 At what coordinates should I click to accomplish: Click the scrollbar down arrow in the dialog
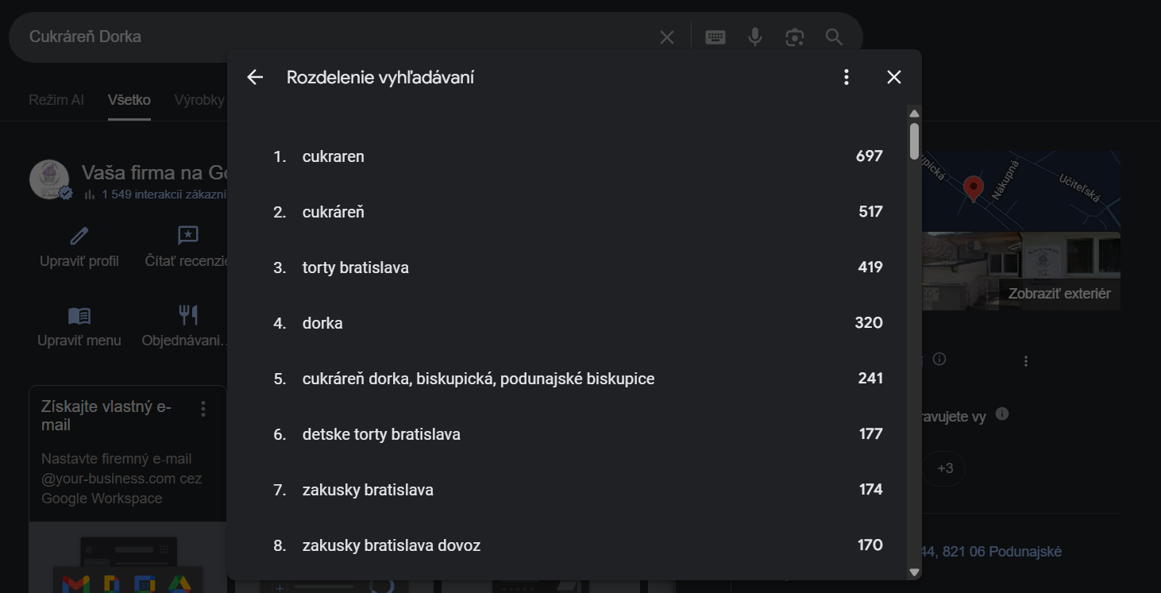[x=914, y=572]
